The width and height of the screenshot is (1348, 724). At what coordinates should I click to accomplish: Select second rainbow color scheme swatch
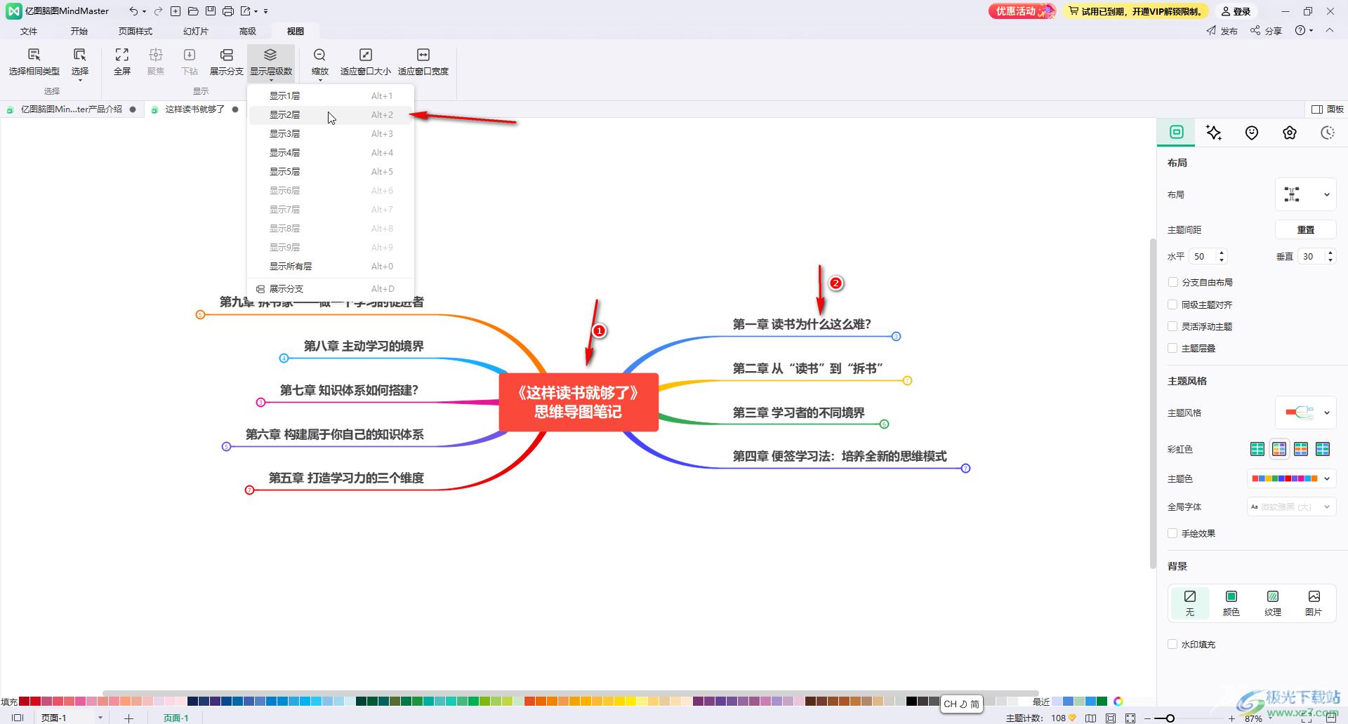pos(1279,449)
